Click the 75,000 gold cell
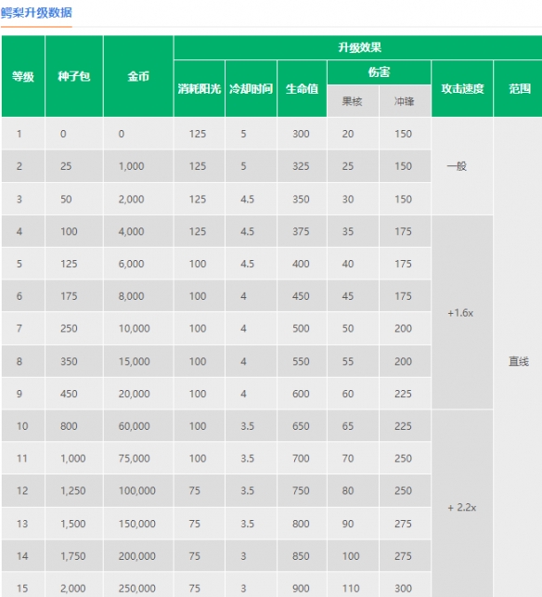 [138, 459]
